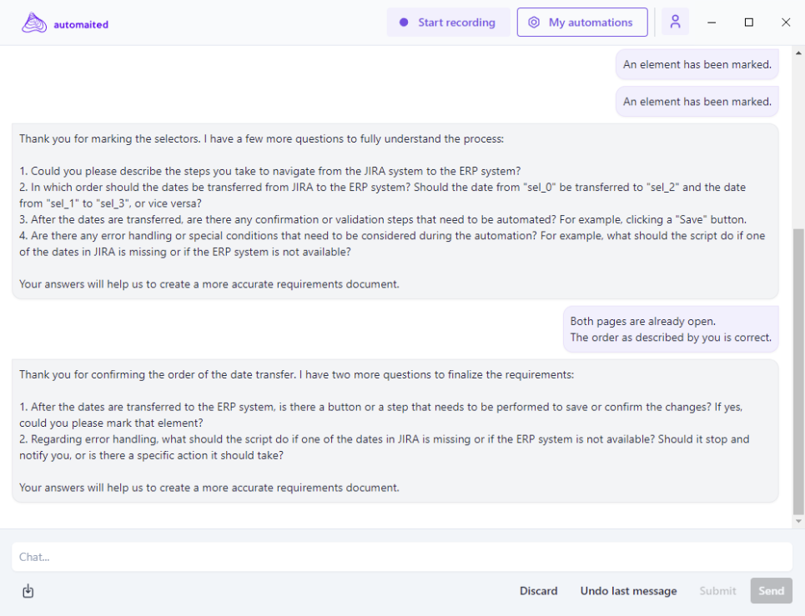Click the "Both pages are already open" message
The width and height of the screenshot is (805, 616).
(x=671, y=329)
